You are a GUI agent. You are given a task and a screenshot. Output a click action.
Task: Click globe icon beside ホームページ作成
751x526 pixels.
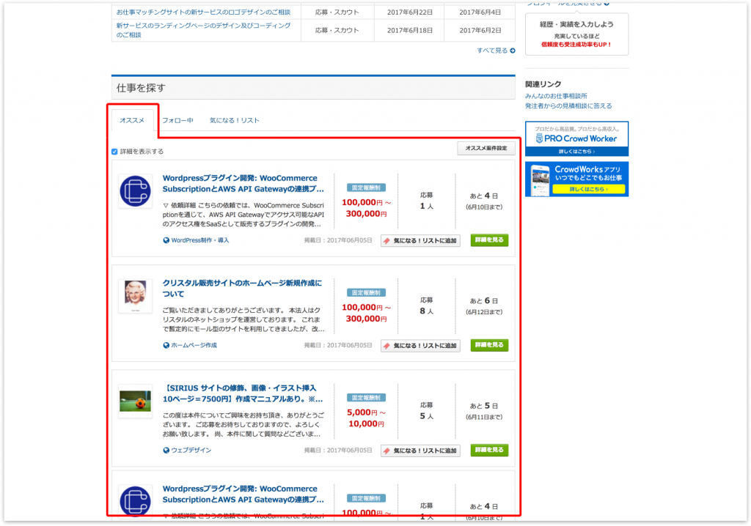pyautogui.click(x=166, y=345)
